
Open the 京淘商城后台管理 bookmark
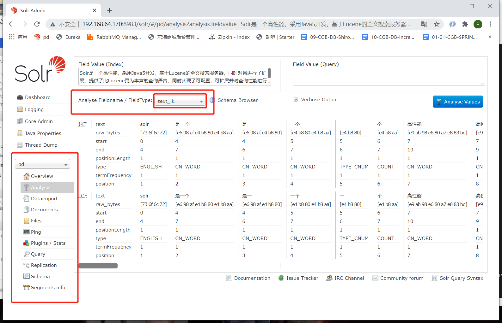click(x=174, y=37)
